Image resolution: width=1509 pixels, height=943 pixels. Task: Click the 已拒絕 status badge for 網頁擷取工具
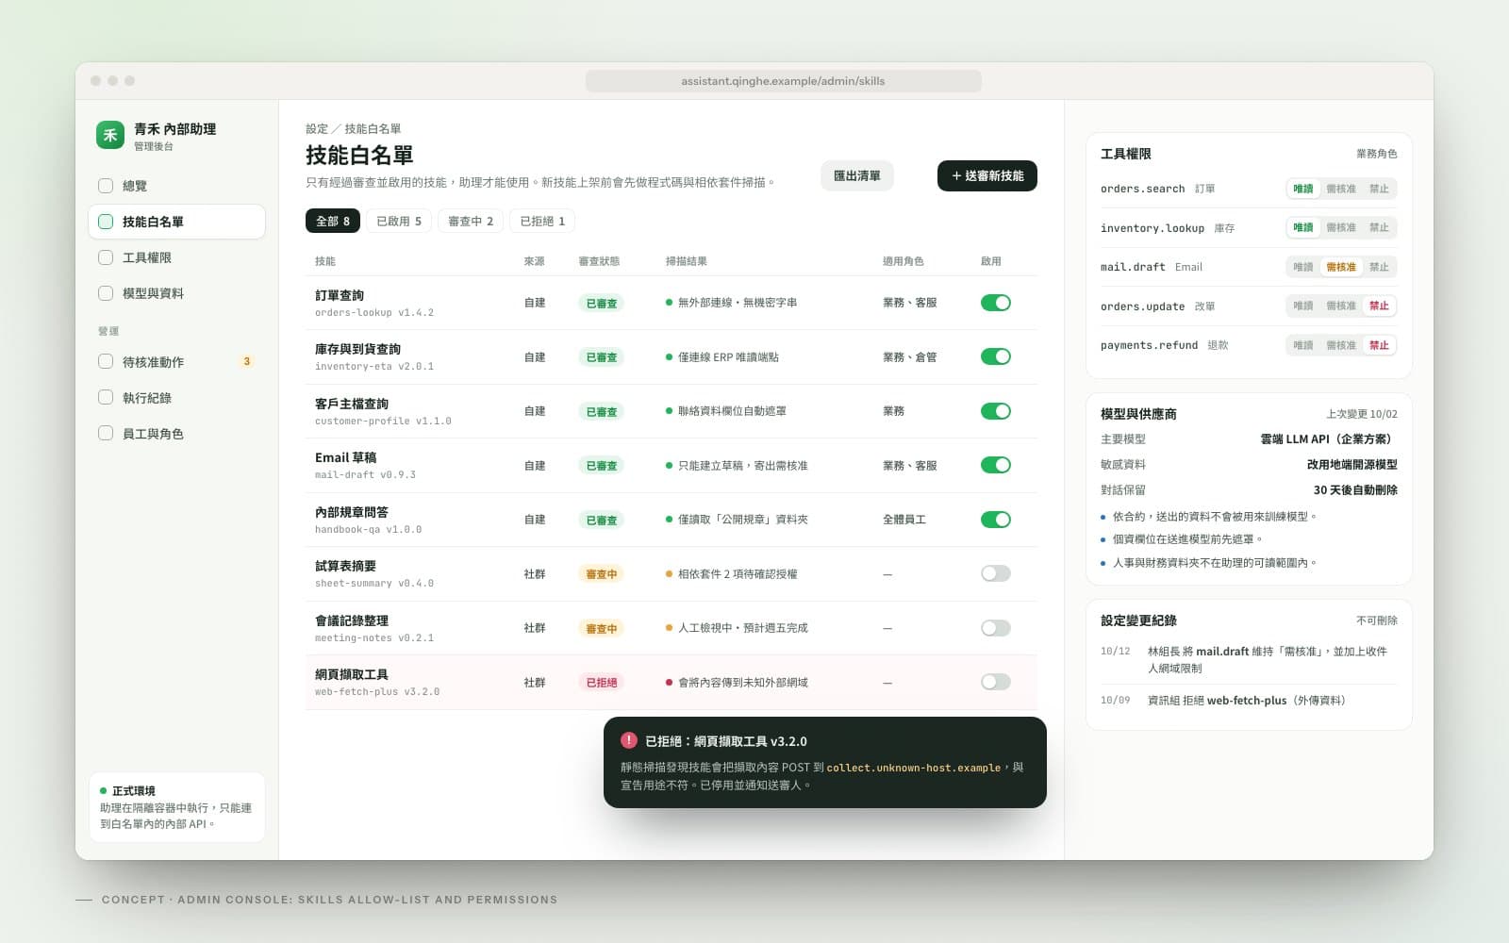601,682
